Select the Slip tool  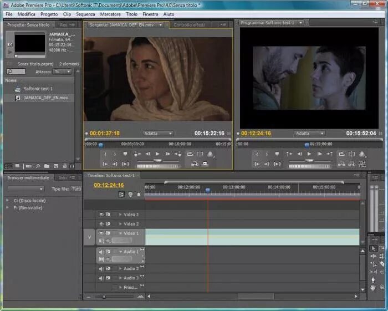[373, 272]
